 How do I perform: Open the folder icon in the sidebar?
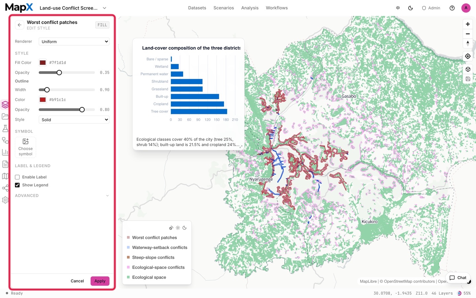click(x=5, y=117)
